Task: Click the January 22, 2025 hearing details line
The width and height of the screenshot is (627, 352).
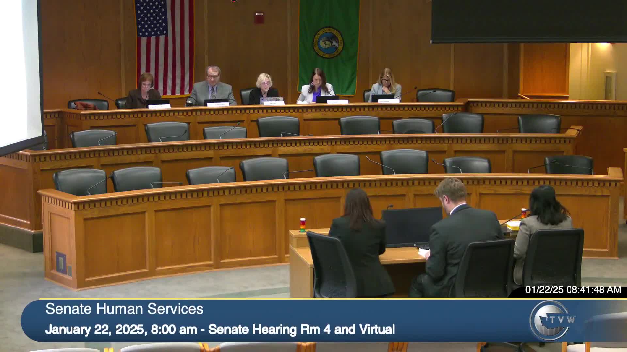Action: 220,330
